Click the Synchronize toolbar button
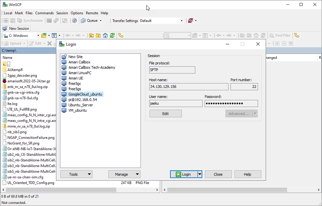This screenshot has height=206, width=322. point(30,20)
